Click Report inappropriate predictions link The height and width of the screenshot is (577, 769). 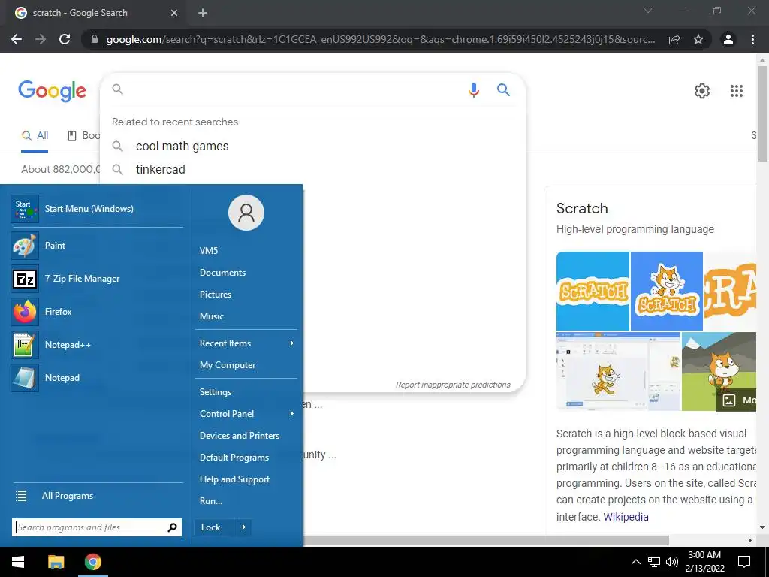point(453,385)
